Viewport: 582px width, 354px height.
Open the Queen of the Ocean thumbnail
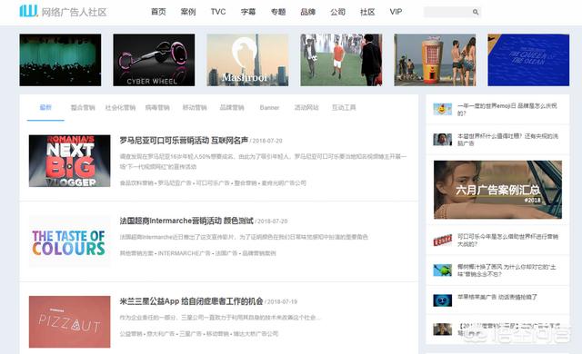528,60
